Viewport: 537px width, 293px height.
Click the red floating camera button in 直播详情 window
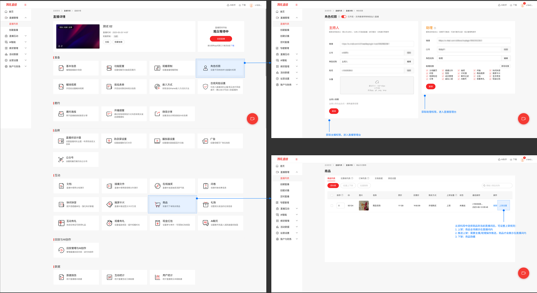tap(252, 119)
